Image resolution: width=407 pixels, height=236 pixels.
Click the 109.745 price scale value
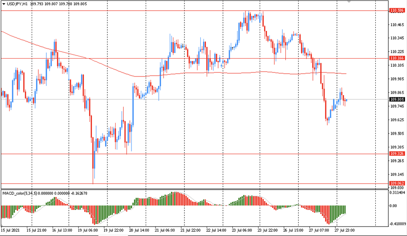[397, 106]
